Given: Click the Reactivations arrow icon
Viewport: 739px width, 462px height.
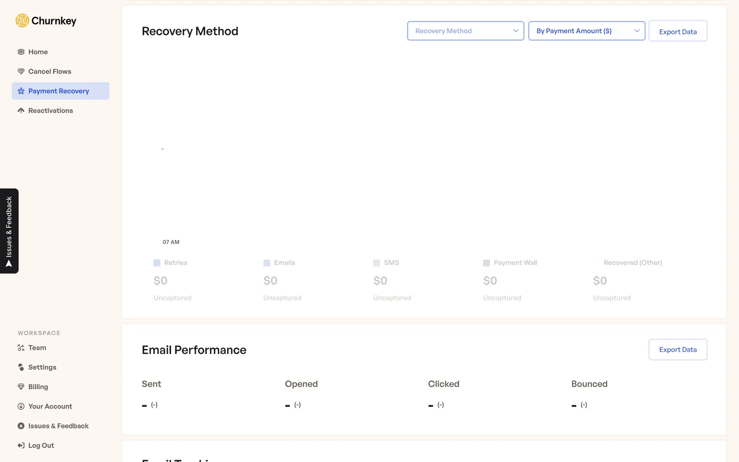Looking at the screenshot, I should pyautogui.click(x=21, y=111).
